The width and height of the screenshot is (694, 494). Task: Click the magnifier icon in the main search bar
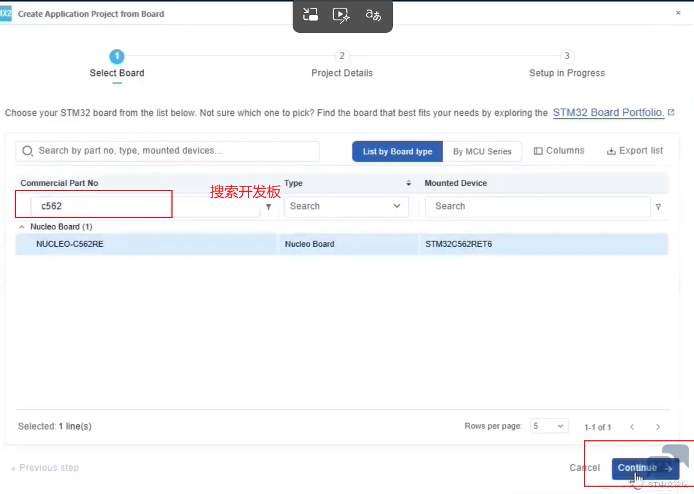tap(27, 151)
